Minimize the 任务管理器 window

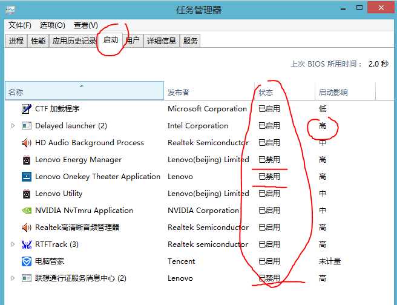tap(343, 8)
